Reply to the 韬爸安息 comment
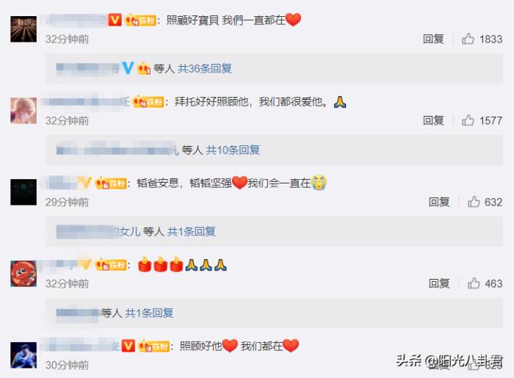The image size is (514, 378). [439, 202]
